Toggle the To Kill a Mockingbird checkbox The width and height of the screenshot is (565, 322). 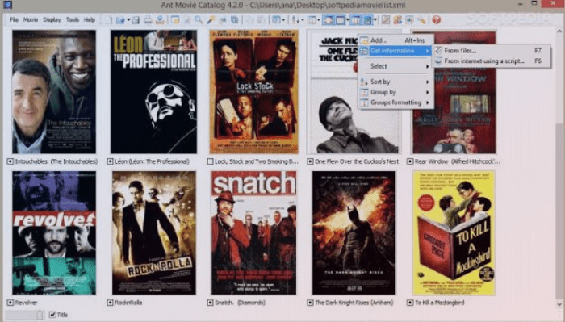click(410, 303)
